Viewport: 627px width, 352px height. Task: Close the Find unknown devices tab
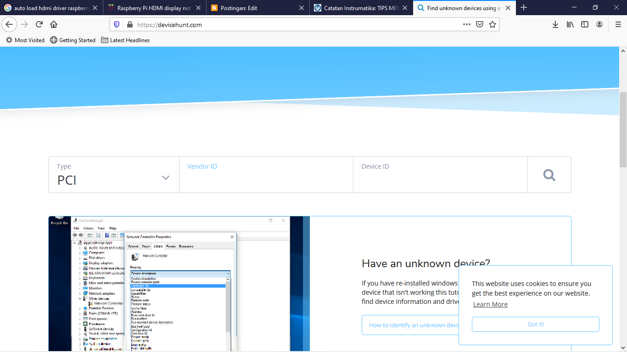coord(508,8)
